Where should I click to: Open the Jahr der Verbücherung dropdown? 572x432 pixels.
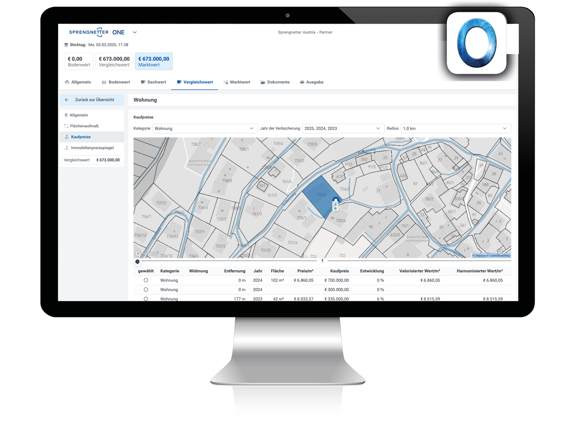coord(342,128)
